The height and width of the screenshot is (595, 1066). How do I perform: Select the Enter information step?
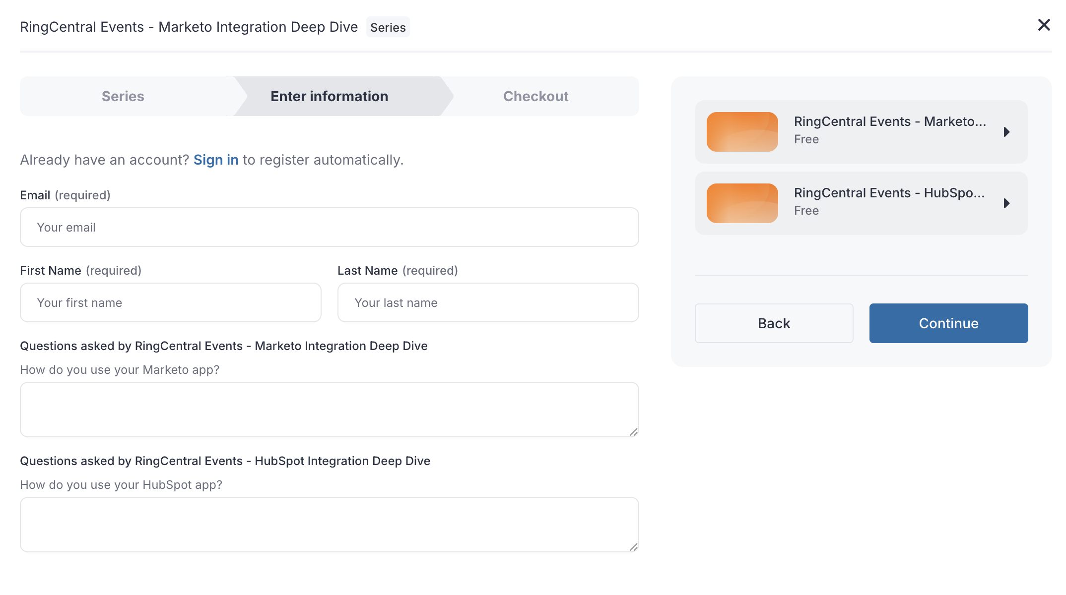tap(330, 96)
